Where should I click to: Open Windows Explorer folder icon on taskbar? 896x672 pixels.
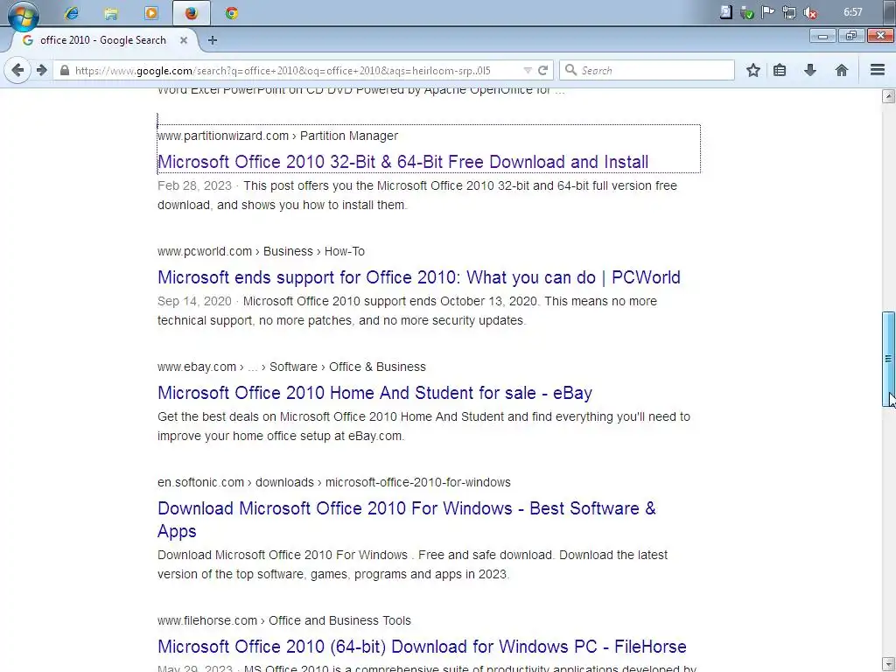(111, 13)
